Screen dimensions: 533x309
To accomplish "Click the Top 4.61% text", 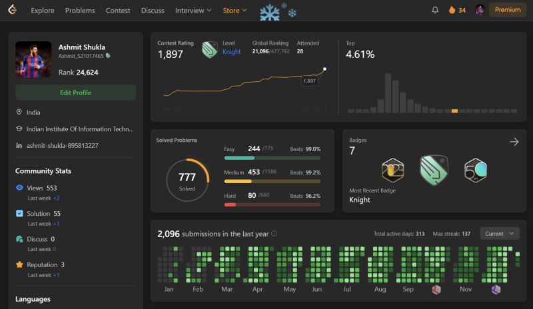I will click(360, 55).
